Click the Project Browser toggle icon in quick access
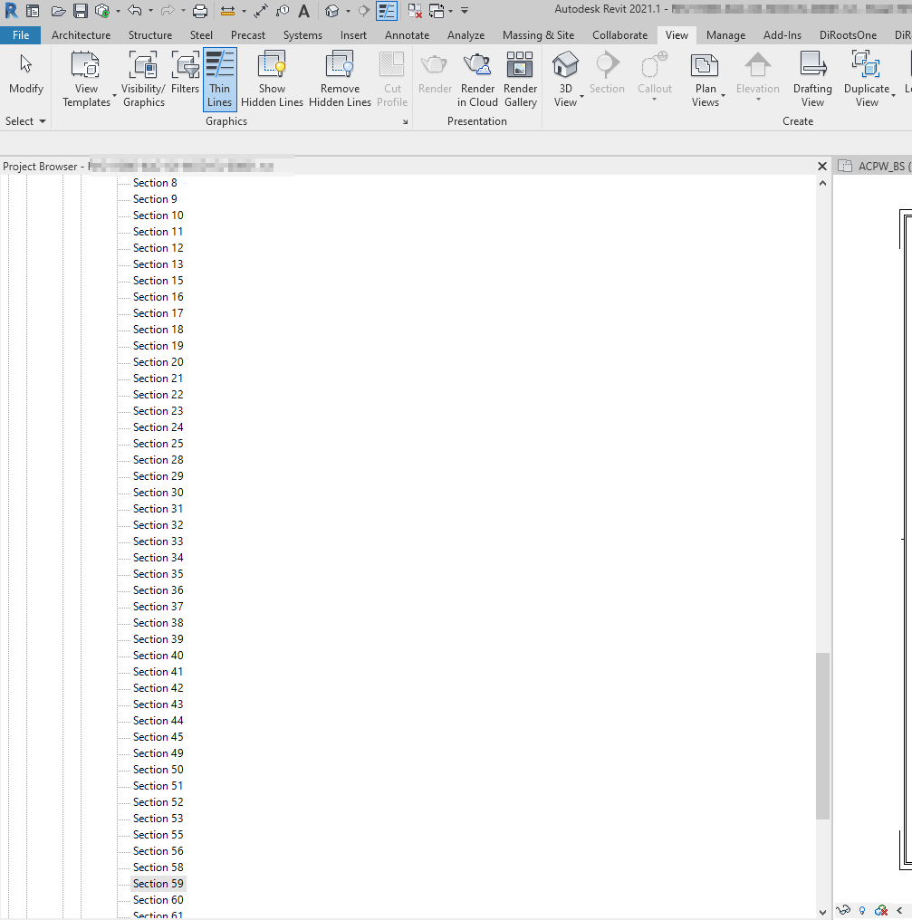Viewport: 912px width, 920px height. (33, 11)
